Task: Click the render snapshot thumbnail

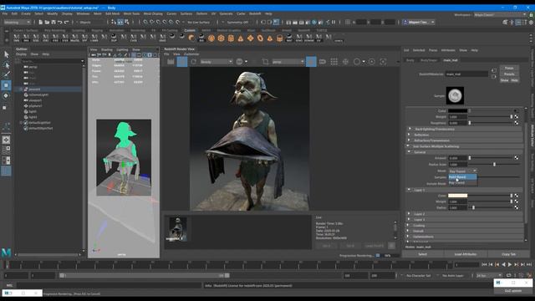Action: 178,229
